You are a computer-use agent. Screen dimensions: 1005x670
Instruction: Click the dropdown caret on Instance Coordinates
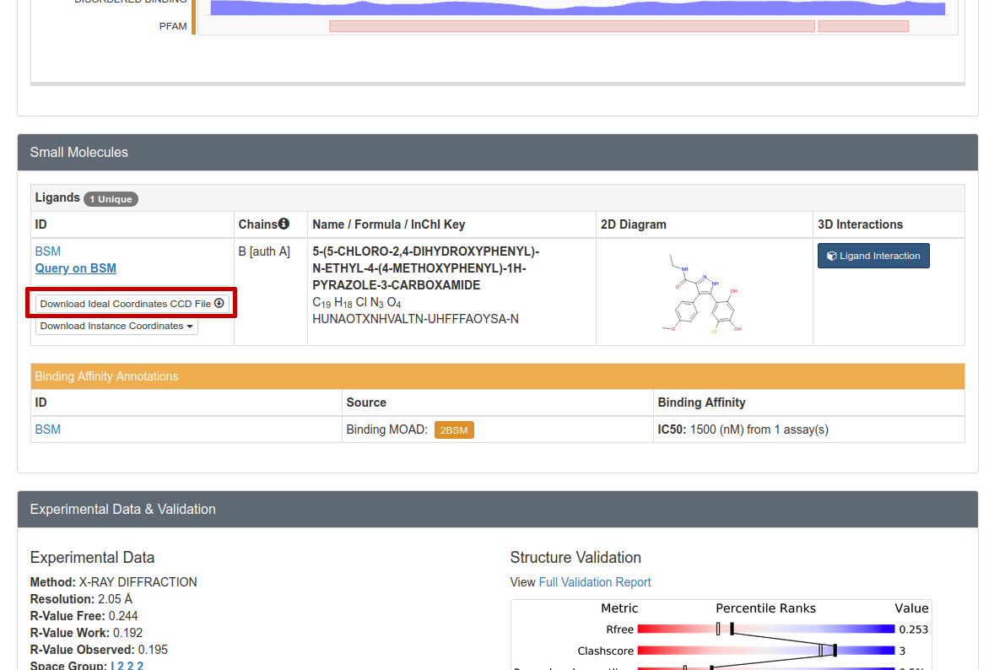(190, 327)
